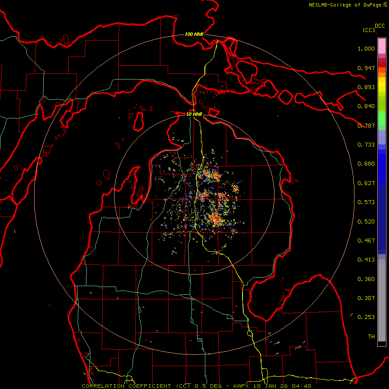The height and width of the screenshot is (389, 389).
Task: Select the 0.733 scale value
Action: (366, 145)
